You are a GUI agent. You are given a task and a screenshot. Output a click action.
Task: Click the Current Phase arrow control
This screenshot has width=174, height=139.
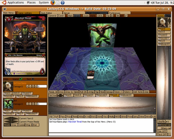[11, 122]
